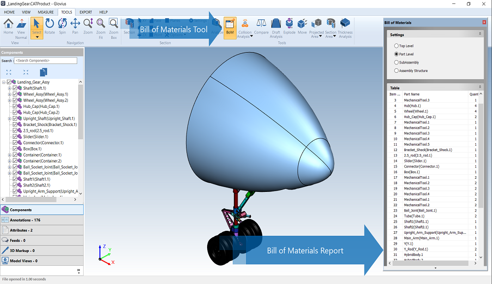Select the Main_Arm(Main_Arm.1) row in BoM table

pyautogui.click(x=434, y=238)
